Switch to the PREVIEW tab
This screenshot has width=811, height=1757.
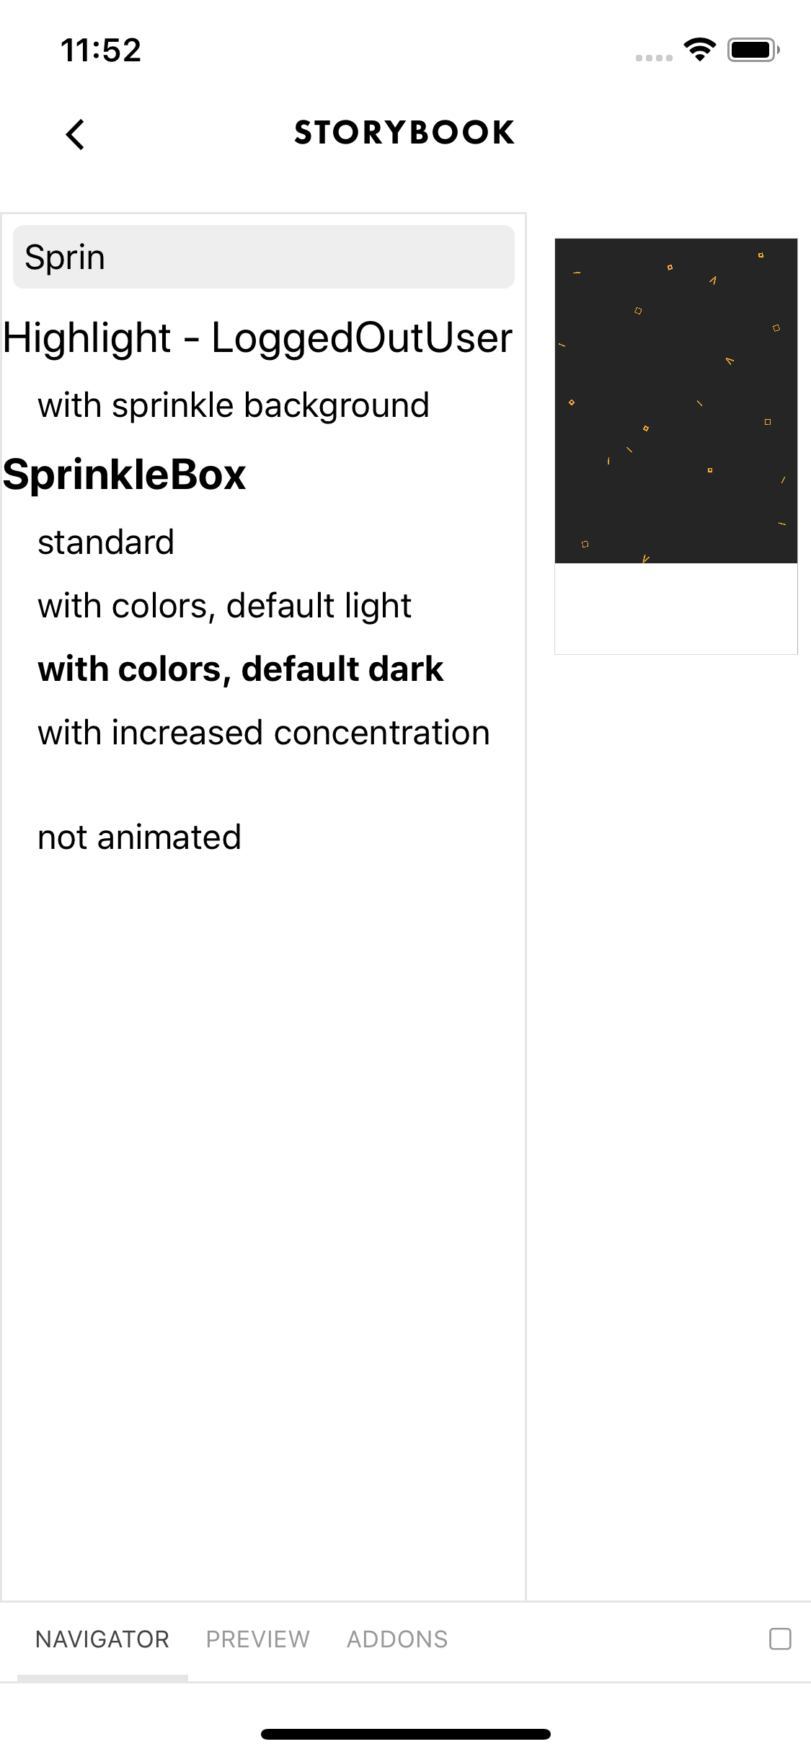click(x=257, y=1639)
